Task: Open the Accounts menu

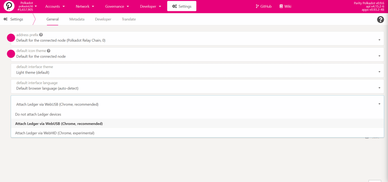Action: (55, 6)
